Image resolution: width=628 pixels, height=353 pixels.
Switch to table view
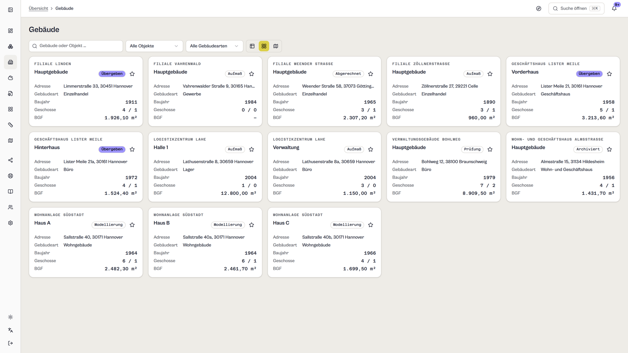pos(252,46)
